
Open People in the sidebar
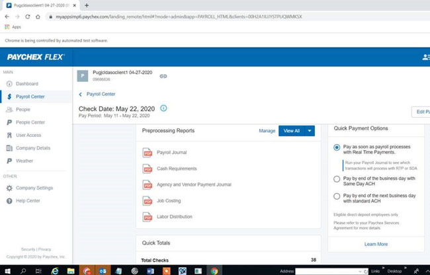[x=23, y=110]
